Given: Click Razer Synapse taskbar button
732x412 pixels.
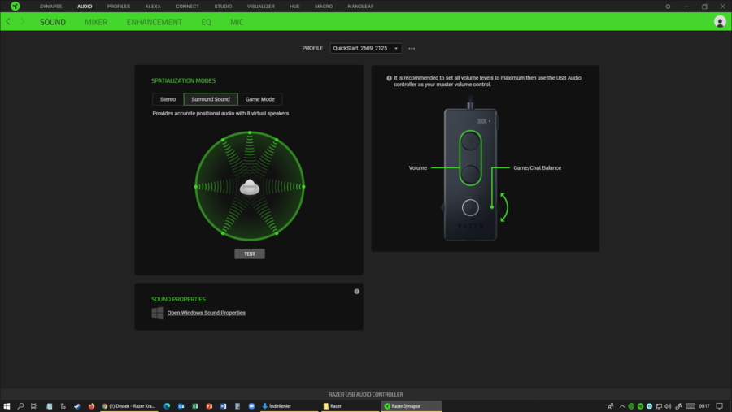Looking at the screenshot, I should pos(412,406).
